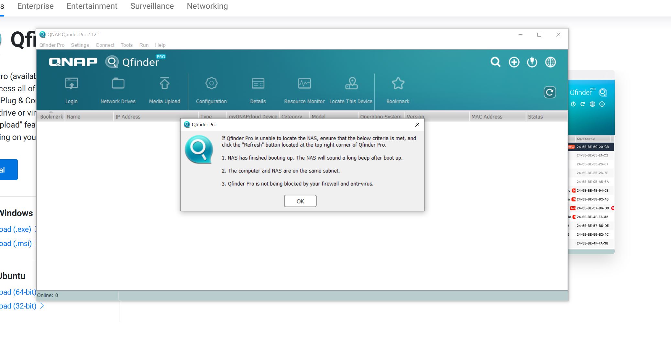Click the Qfinder PRO logo

click(135, 61)
